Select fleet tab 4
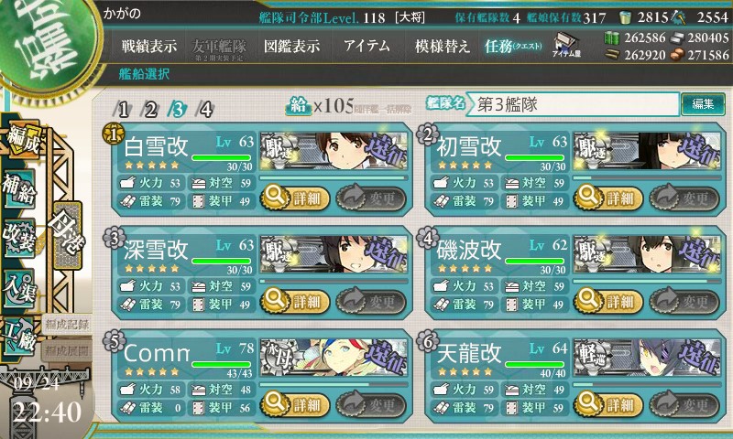This screenshot has width=733, height=439. (x=205, y=110)
